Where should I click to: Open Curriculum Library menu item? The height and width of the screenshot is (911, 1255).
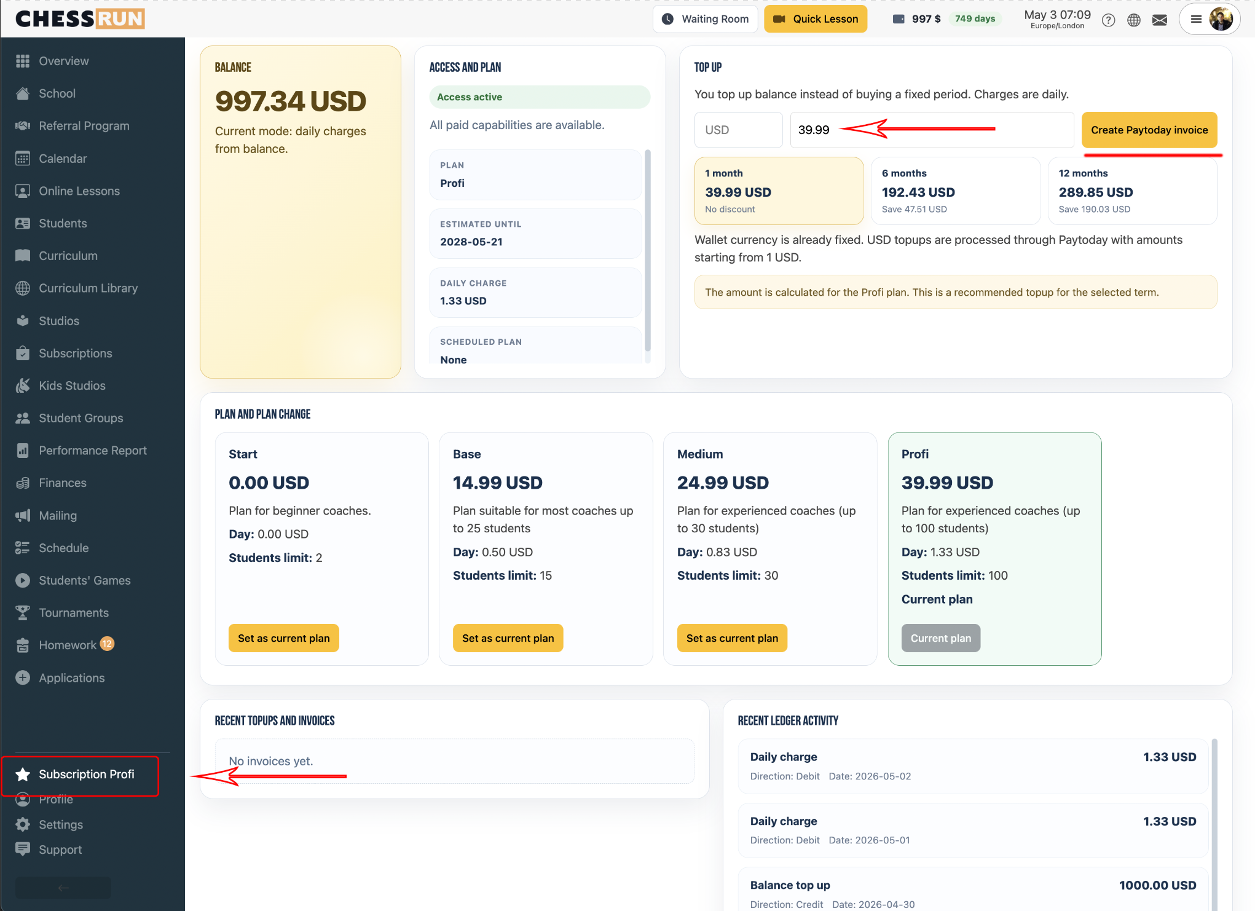click(x=88, y=288)
